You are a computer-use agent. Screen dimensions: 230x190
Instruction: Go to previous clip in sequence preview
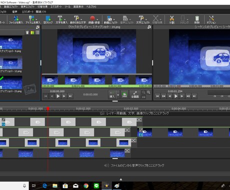click(163, 96)
